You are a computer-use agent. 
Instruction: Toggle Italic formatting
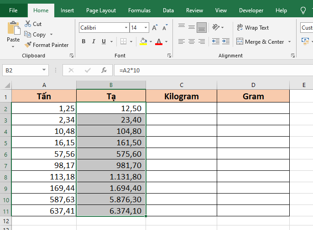(94, 41)
